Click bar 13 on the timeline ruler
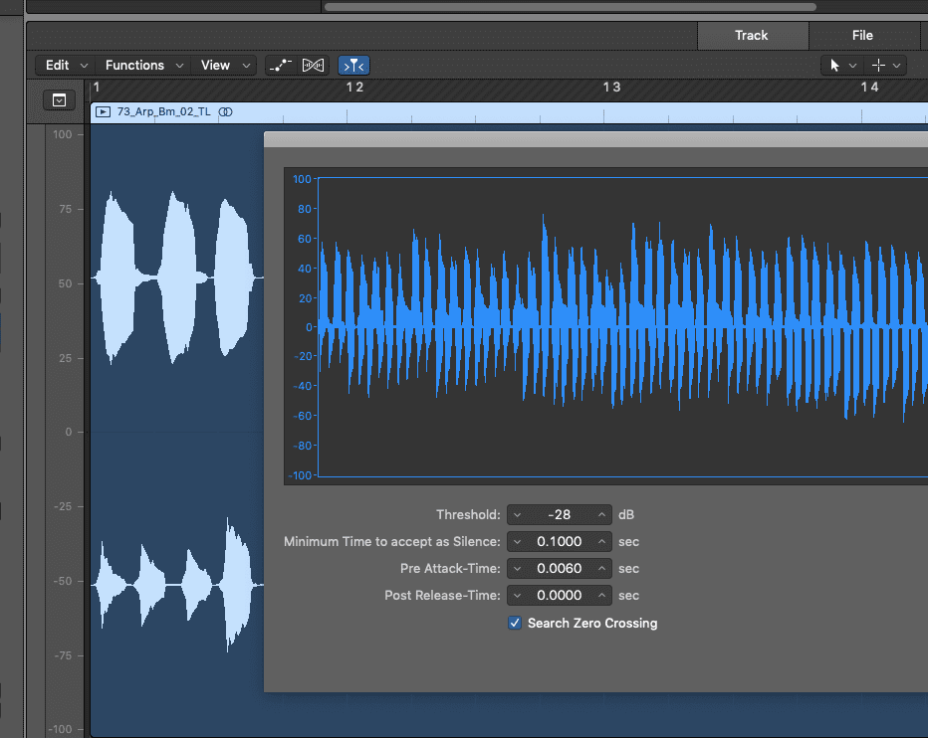 pos(611,88)
